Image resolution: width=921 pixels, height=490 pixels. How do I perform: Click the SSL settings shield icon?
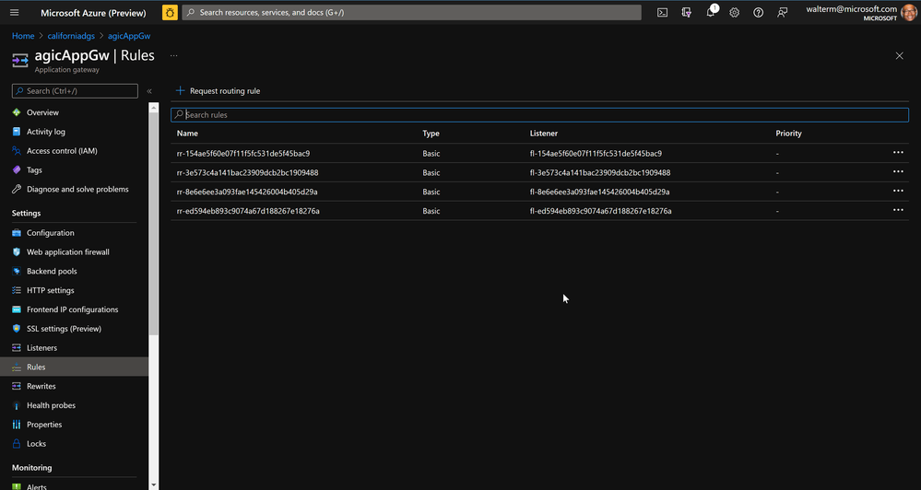pos(17,329)
